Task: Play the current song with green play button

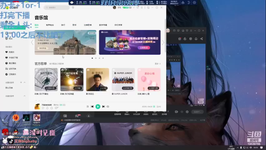Action: coord(98,107)
